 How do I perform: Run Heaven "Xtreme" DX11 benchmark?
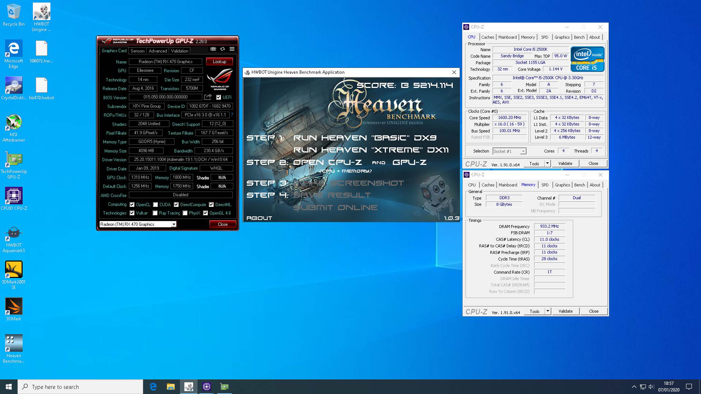click(371, 150)
